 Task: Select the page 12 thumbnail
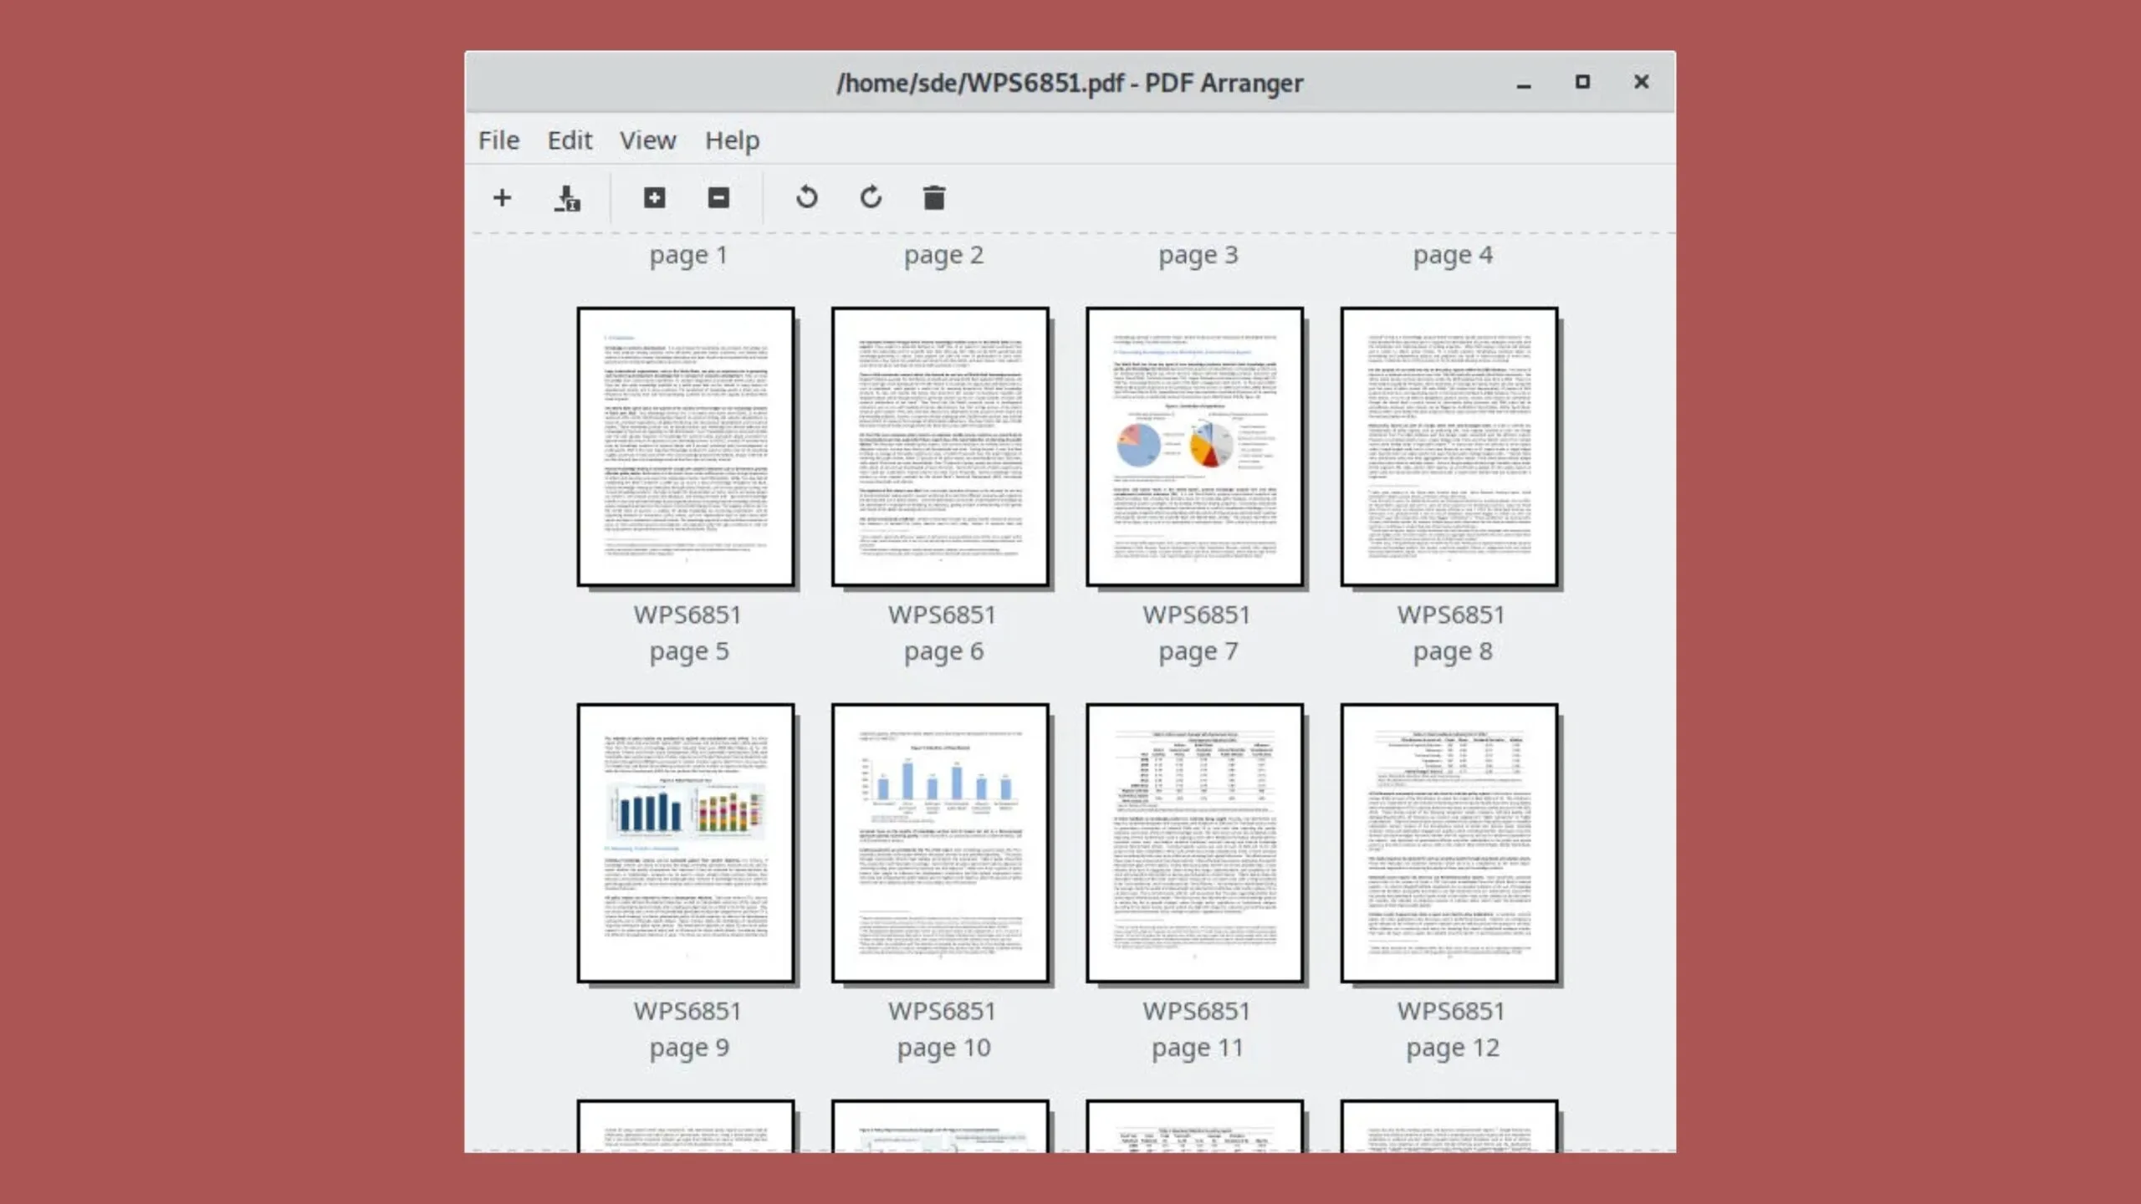coord(1449,843)
